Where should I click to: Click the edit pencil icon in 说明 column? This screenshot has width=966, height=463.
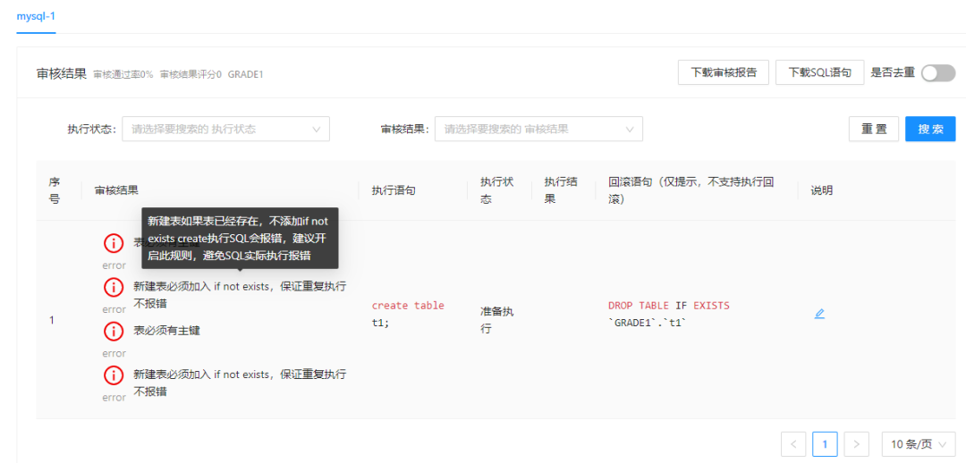coord(819,314)
